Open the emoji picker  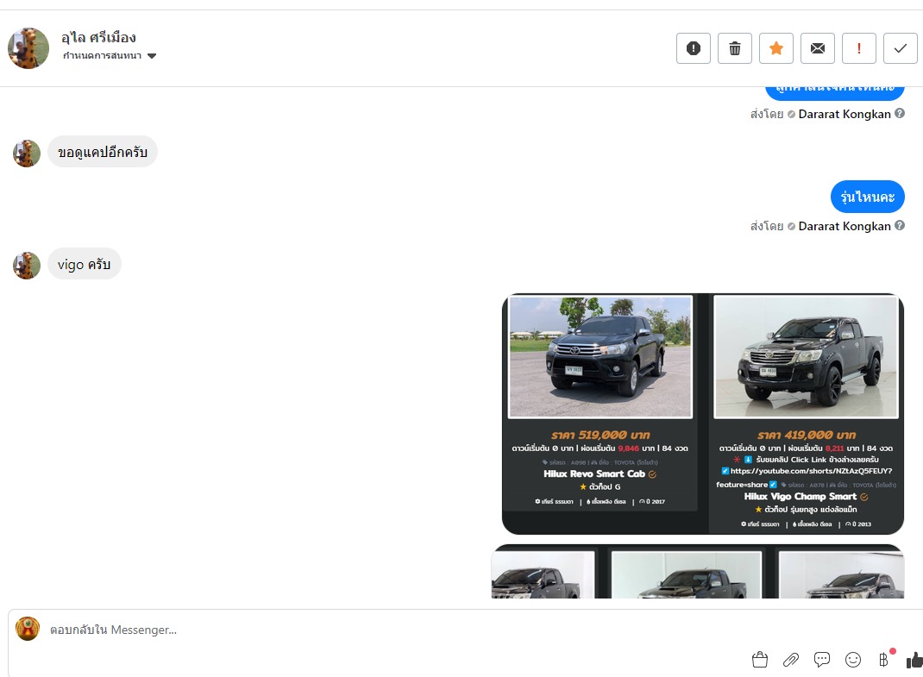click(853, 660)
